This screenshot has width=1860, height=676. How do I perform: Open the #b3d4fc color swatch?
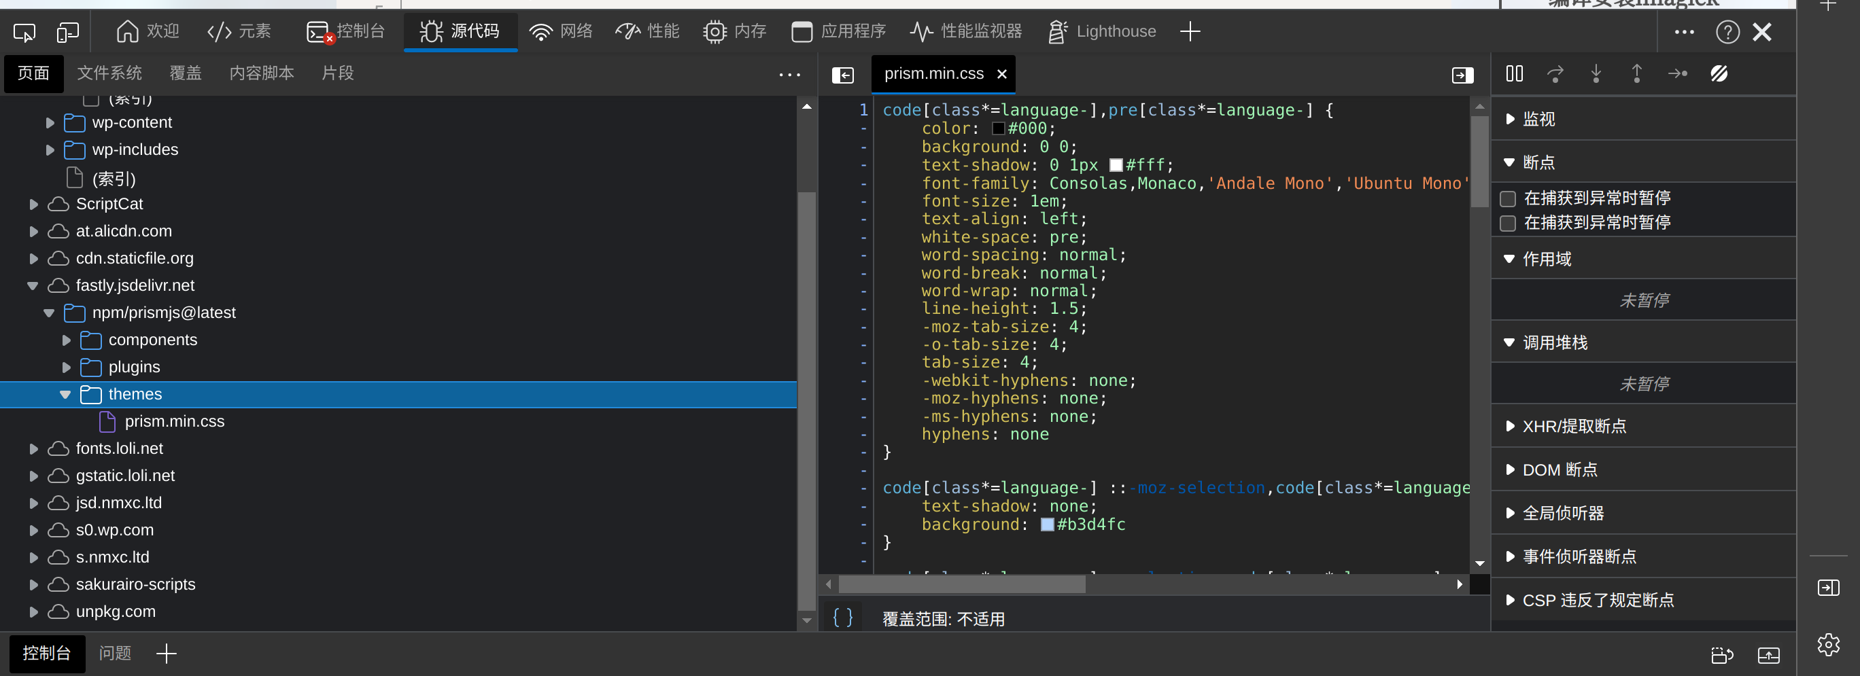1047,524
